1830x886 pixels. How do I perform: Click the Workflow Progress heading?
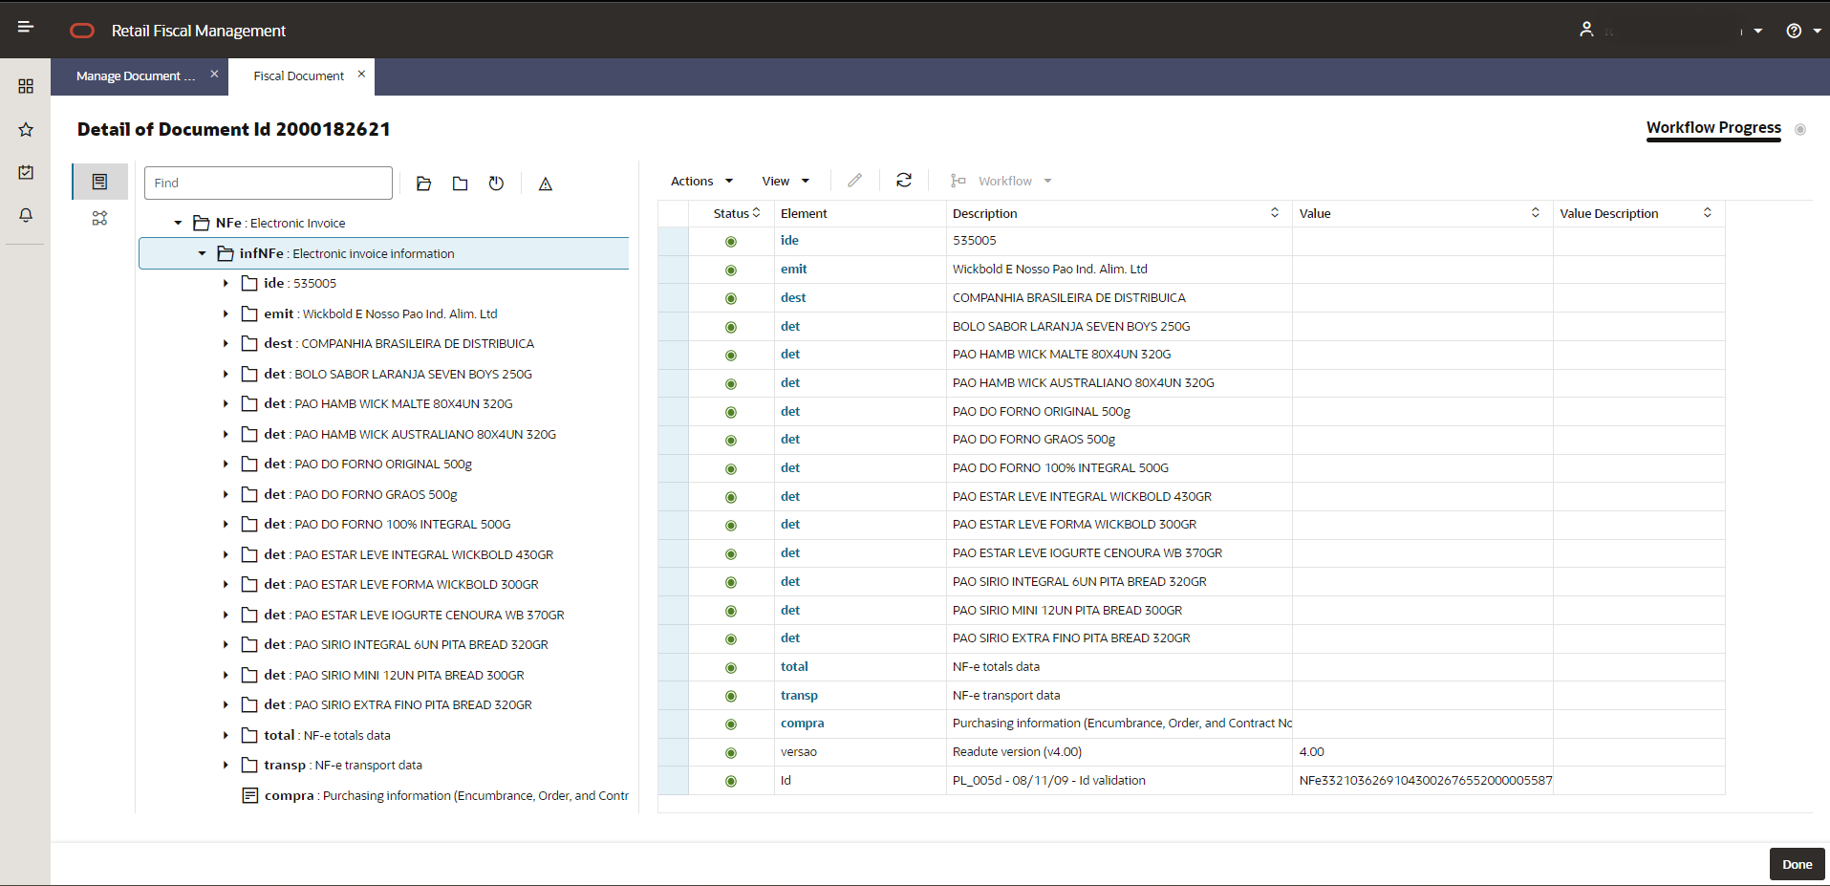click(x=1713, y=127)
